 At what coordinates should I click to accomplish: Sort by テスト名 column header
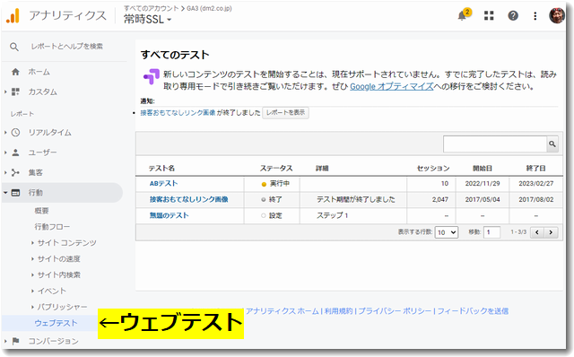coord(161,169)
